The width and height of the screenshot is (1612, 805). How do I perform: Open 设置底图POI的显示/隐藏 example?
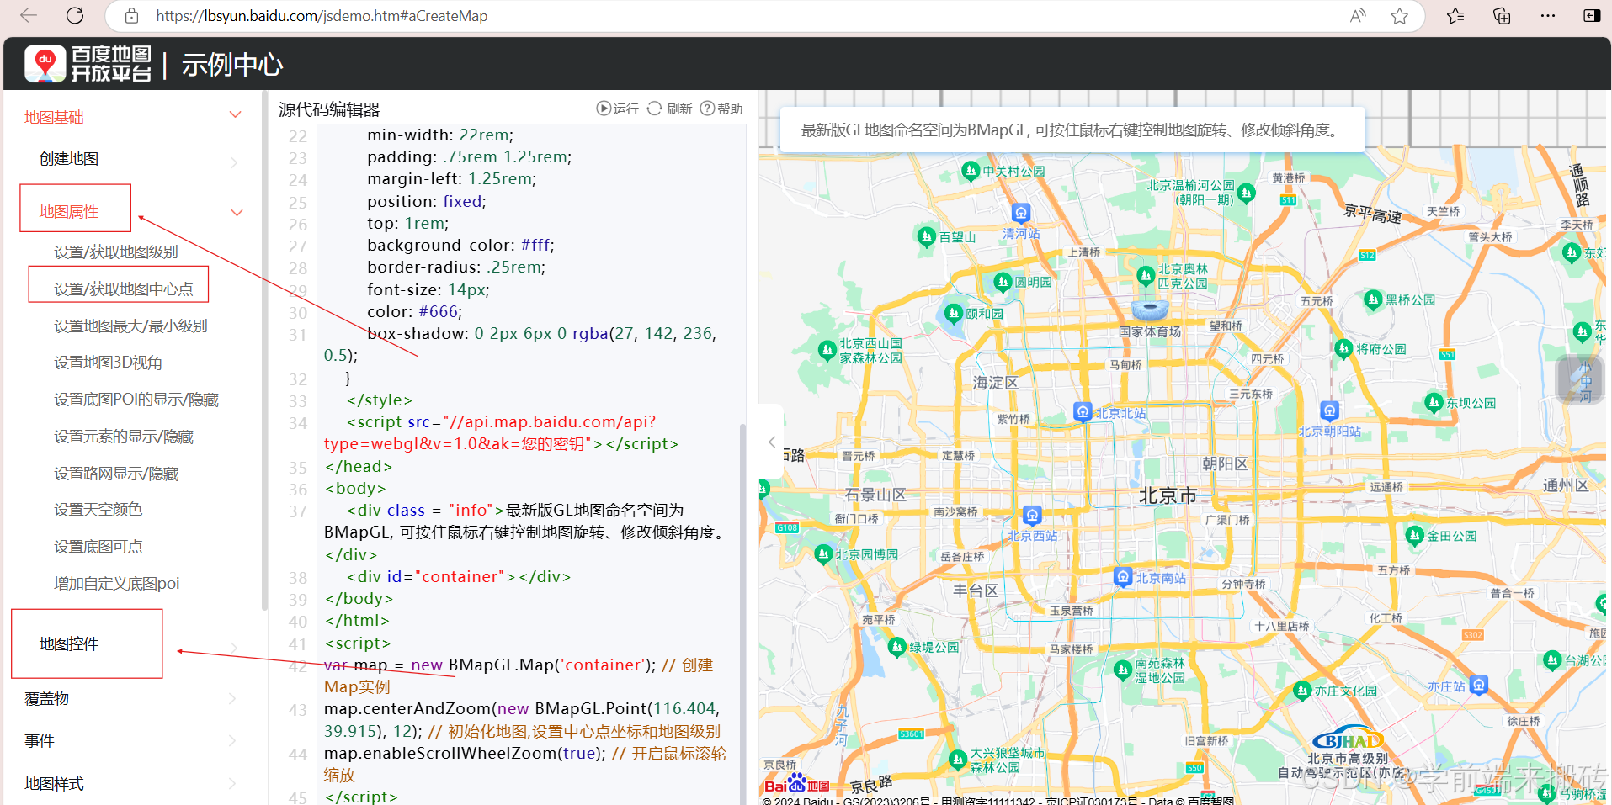tap(136, 400)
